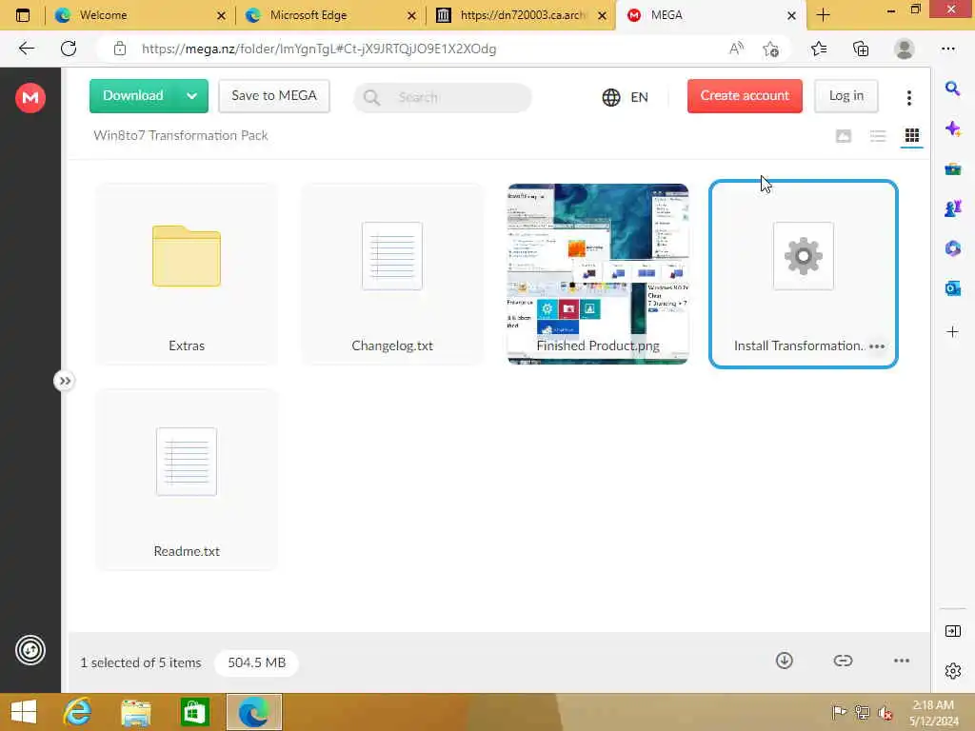
Task: Open Microsoft 365 icon in Edge sidebar
Action: click(x=952, y=248)
